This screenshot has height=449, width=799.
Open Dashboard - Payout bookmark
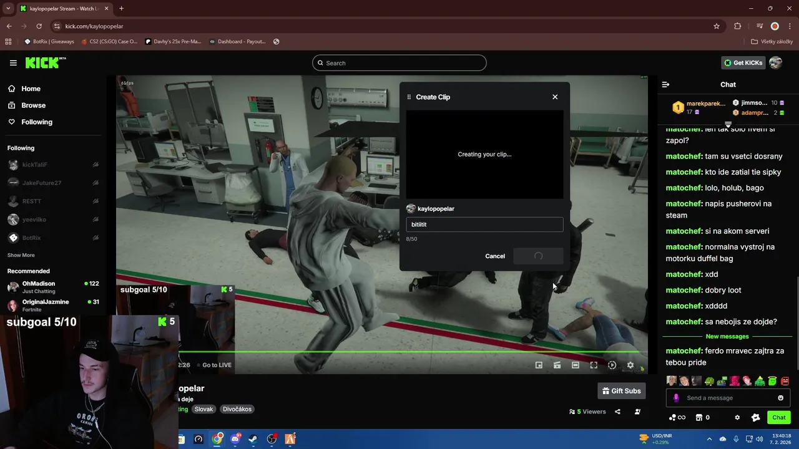[x=237, y=42]
